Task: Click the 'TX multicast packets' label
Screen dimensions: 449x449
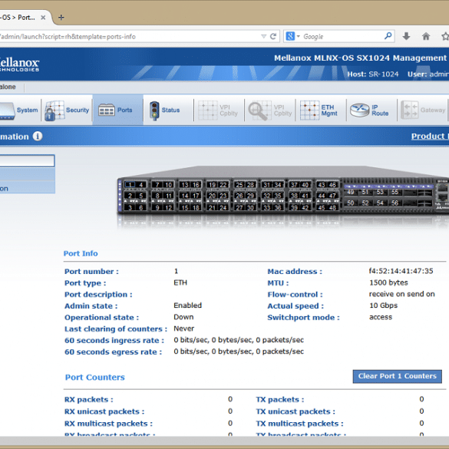Action: click(x=299, y=424)
